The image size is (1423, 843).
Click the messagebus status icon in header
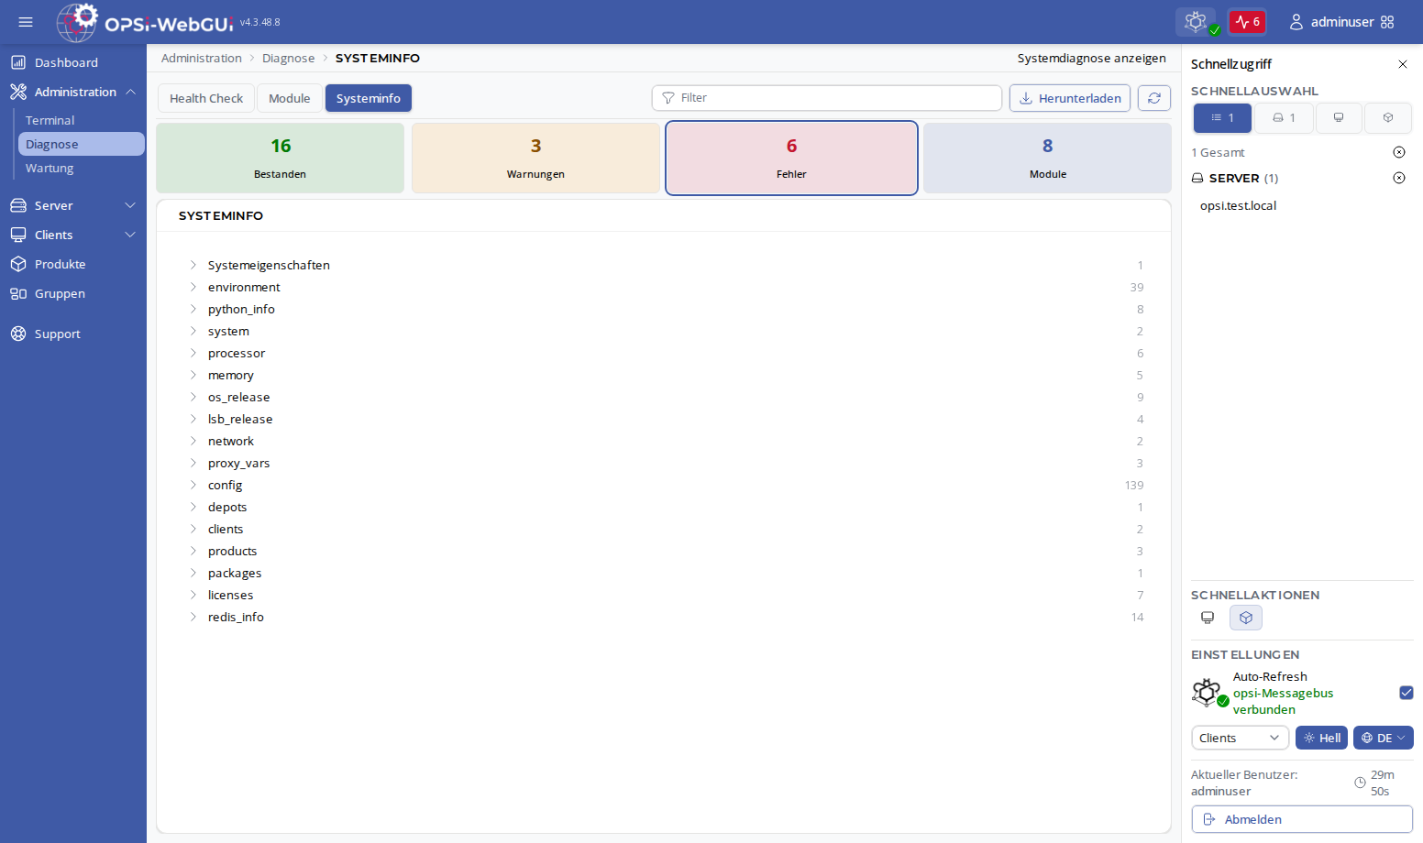click(x=1196, y=22)
